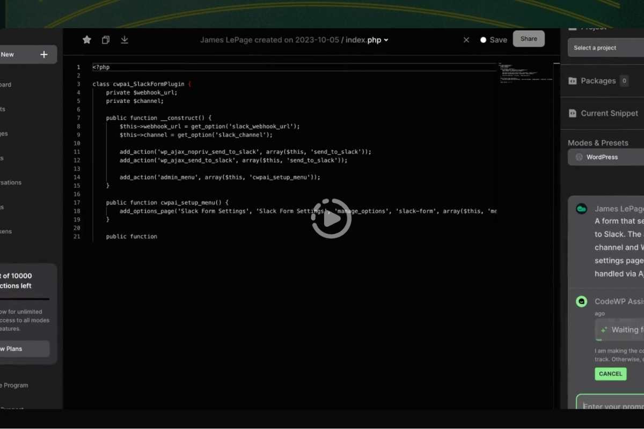
Task: Click the Current Snippet icon
Action: [x=572, y=113]
